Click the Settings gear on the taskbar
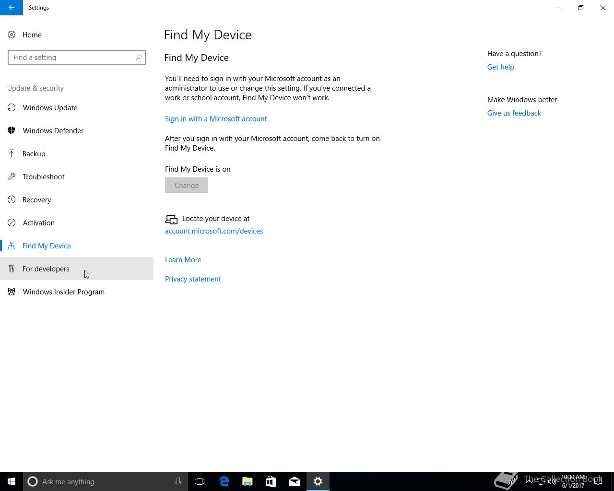 (x=318, y=481)
